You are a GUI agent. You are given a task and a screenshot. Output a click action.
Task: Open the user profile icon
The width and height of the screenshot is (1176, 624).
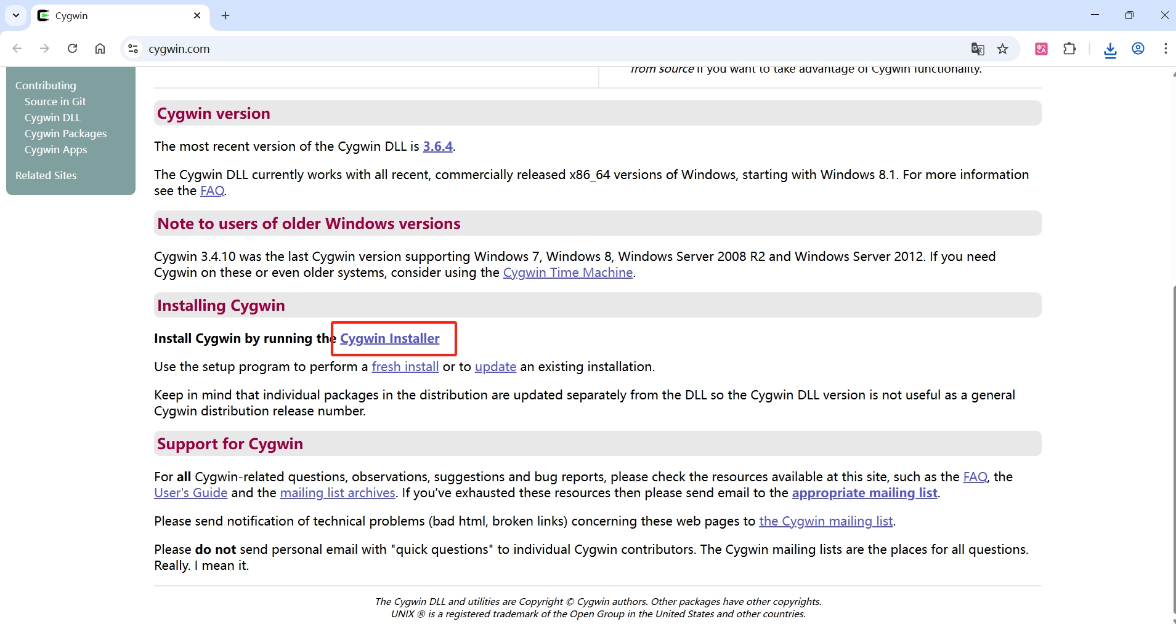(1138, 49)
